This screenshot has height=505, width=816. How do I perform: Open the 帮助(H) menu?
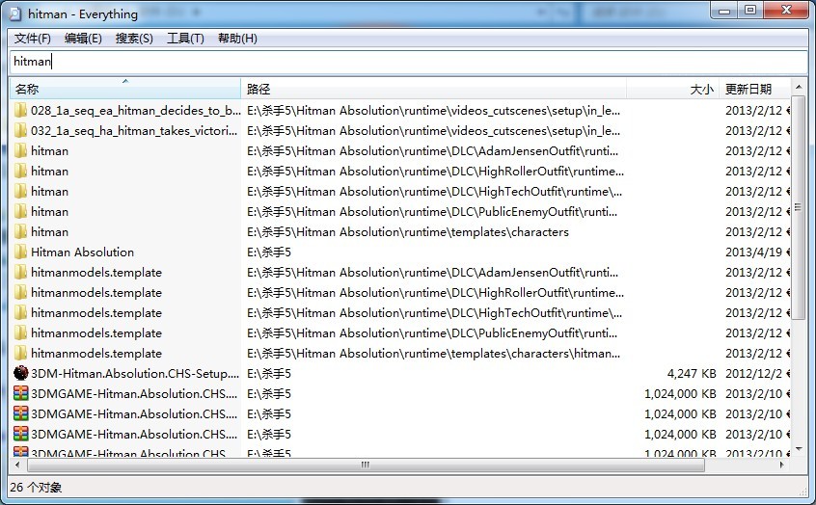(237, 39)
